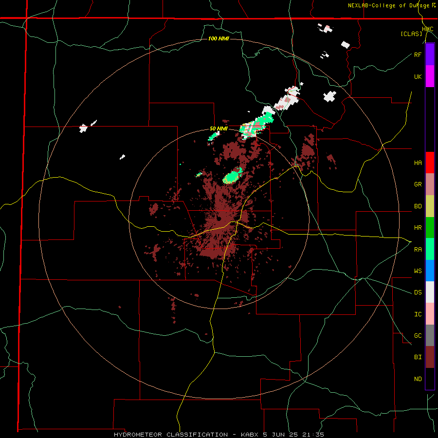Click the KABX 5 JUN 25 21:35 timestamp
This screenshot has height=438, width=438.
tap(282, 435)
